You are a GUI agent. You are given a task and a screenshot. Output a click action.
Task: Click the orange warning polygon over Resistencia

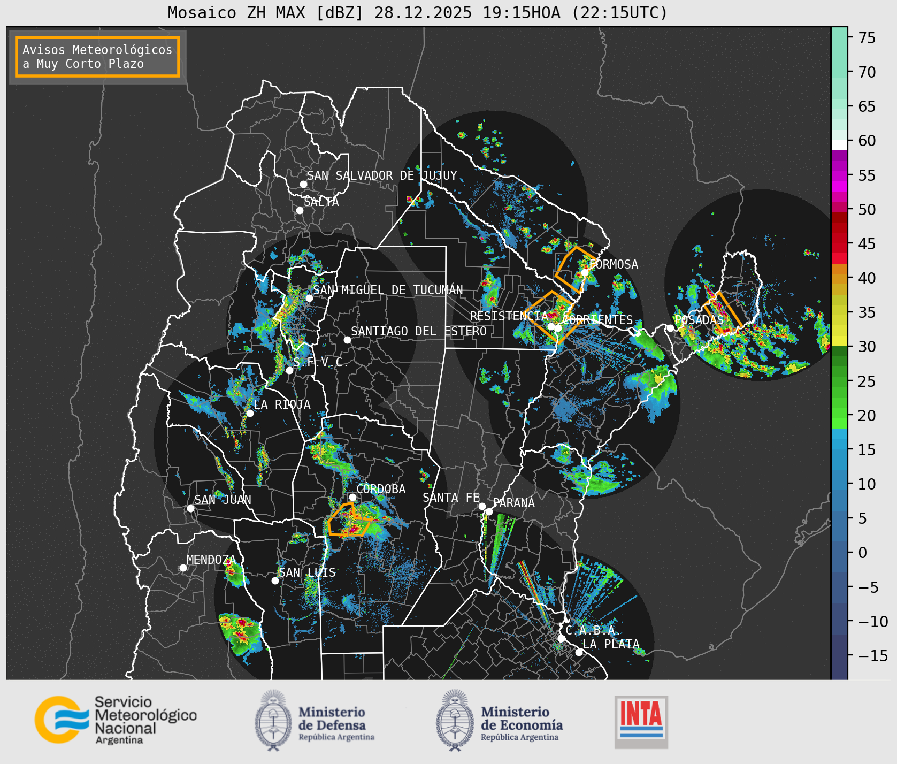click(x=549, y=317)
